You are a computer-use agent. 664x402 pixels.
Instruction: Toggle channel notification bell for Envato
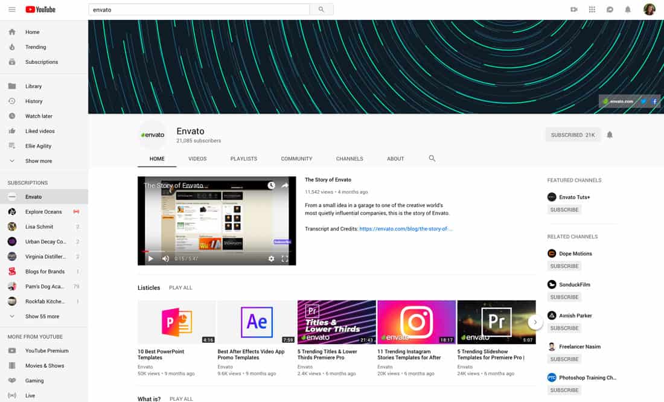pyautogui.click(x=610, y=135)
